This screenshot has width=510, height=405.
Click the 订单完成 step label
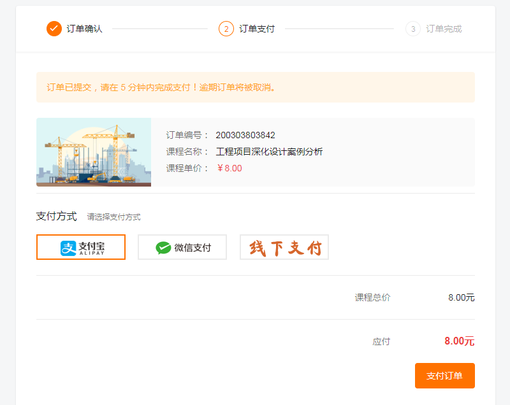pyautogui.click(x=444, y=29)
